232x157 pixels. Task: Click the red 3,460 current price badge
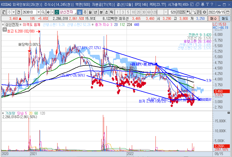pyautogui.click(x=222, y=91)
